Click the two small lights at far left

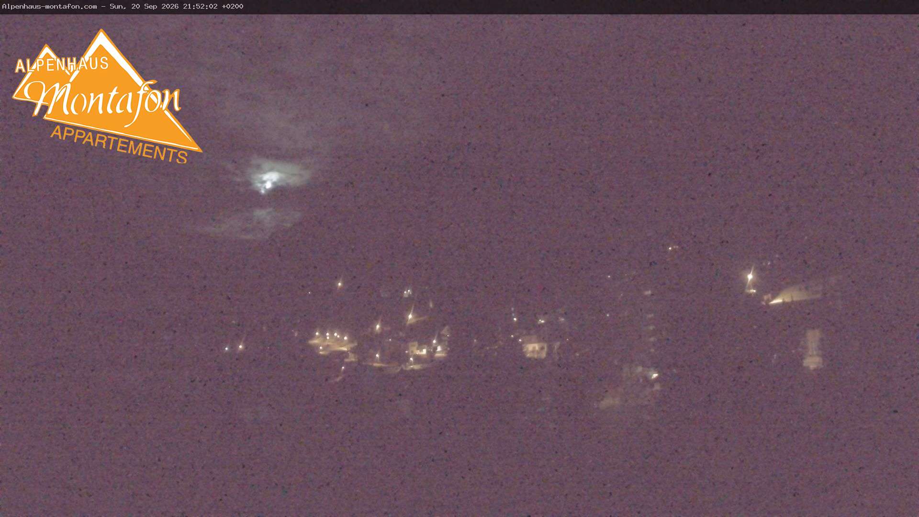click(234, 348)
